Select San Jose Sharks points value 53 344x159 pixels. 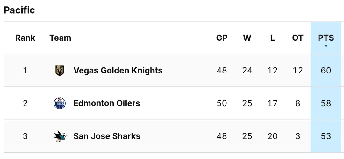pyautogui.click(x=326, y=136)
